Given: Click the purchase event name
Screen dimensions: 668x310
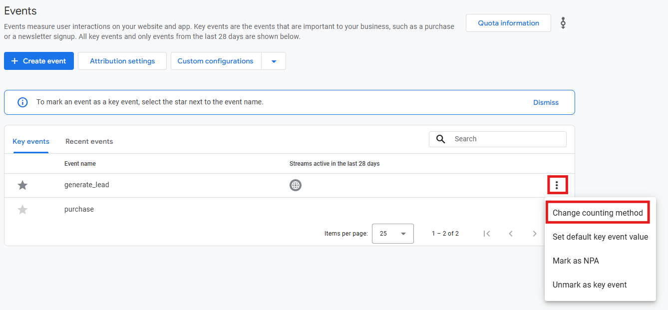Looking at the screenshot, I should pos(79,209).
